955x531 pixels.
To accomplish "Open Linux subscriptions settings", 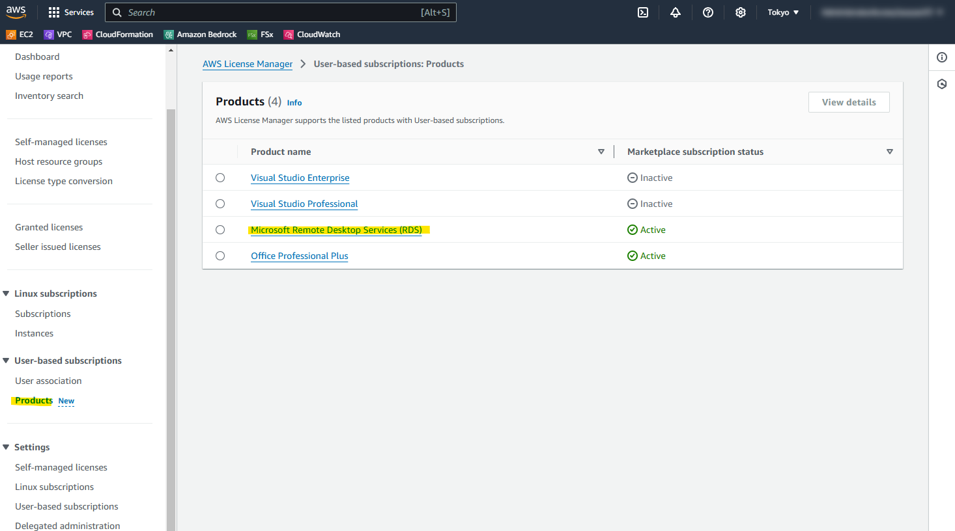I will pos(55,487).
